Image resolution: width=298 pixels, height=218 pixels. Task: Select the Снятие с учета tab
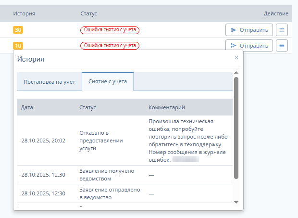108,81
